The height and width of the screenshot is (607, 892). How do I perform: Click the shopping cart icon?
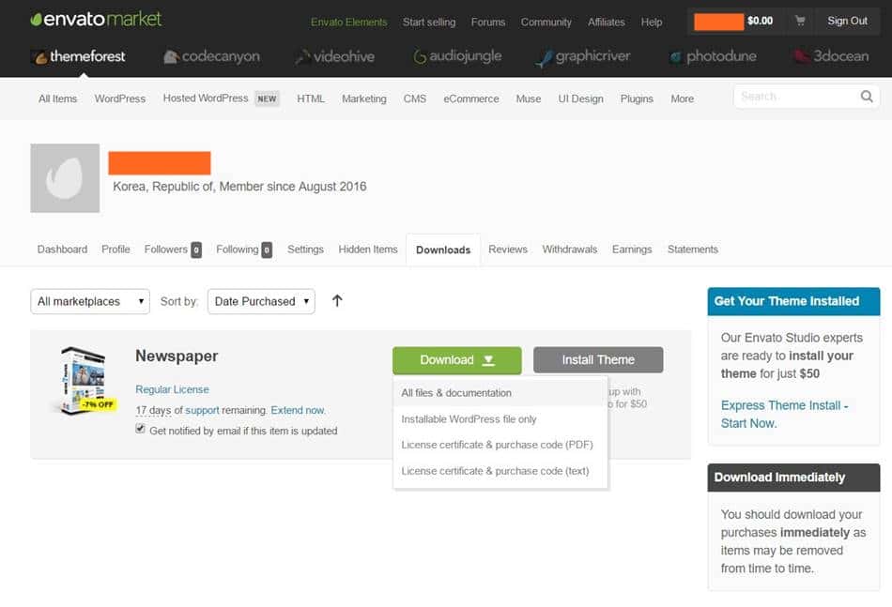coord(800,21)
